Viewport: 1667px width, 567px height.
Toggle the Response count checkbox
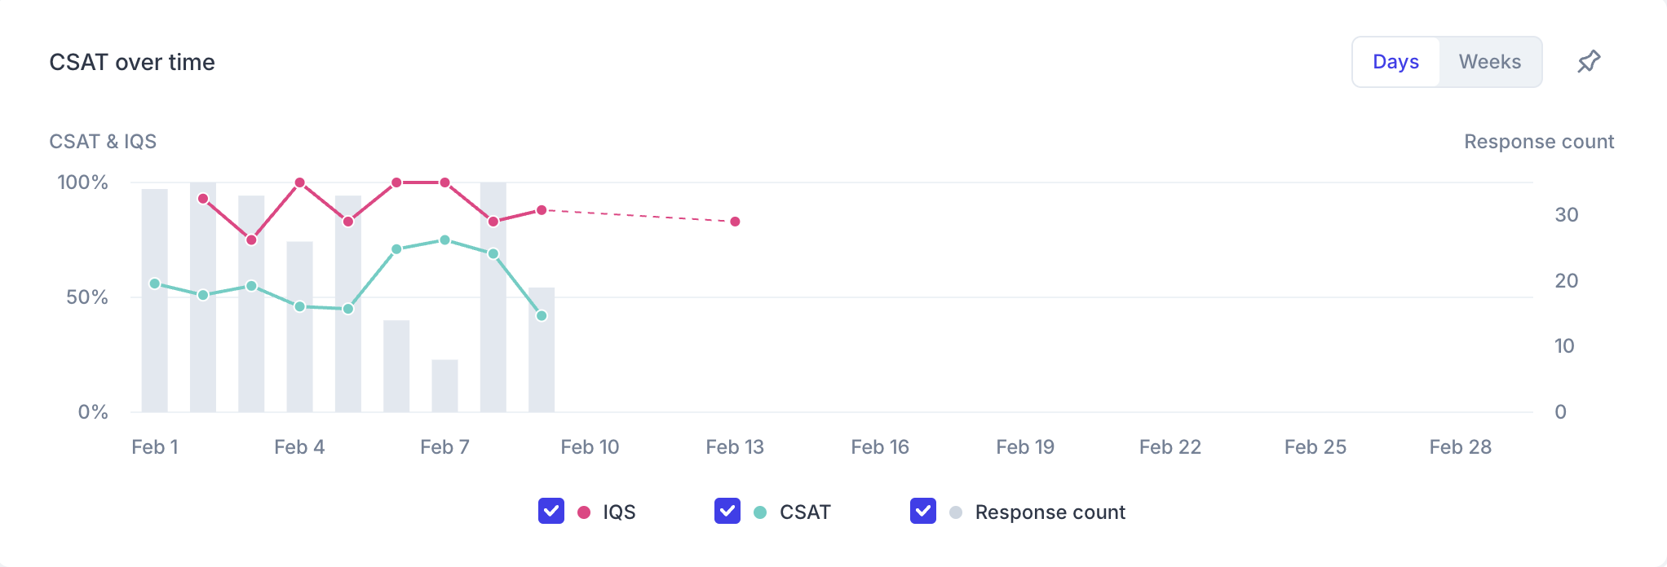[x=923, y=512]
